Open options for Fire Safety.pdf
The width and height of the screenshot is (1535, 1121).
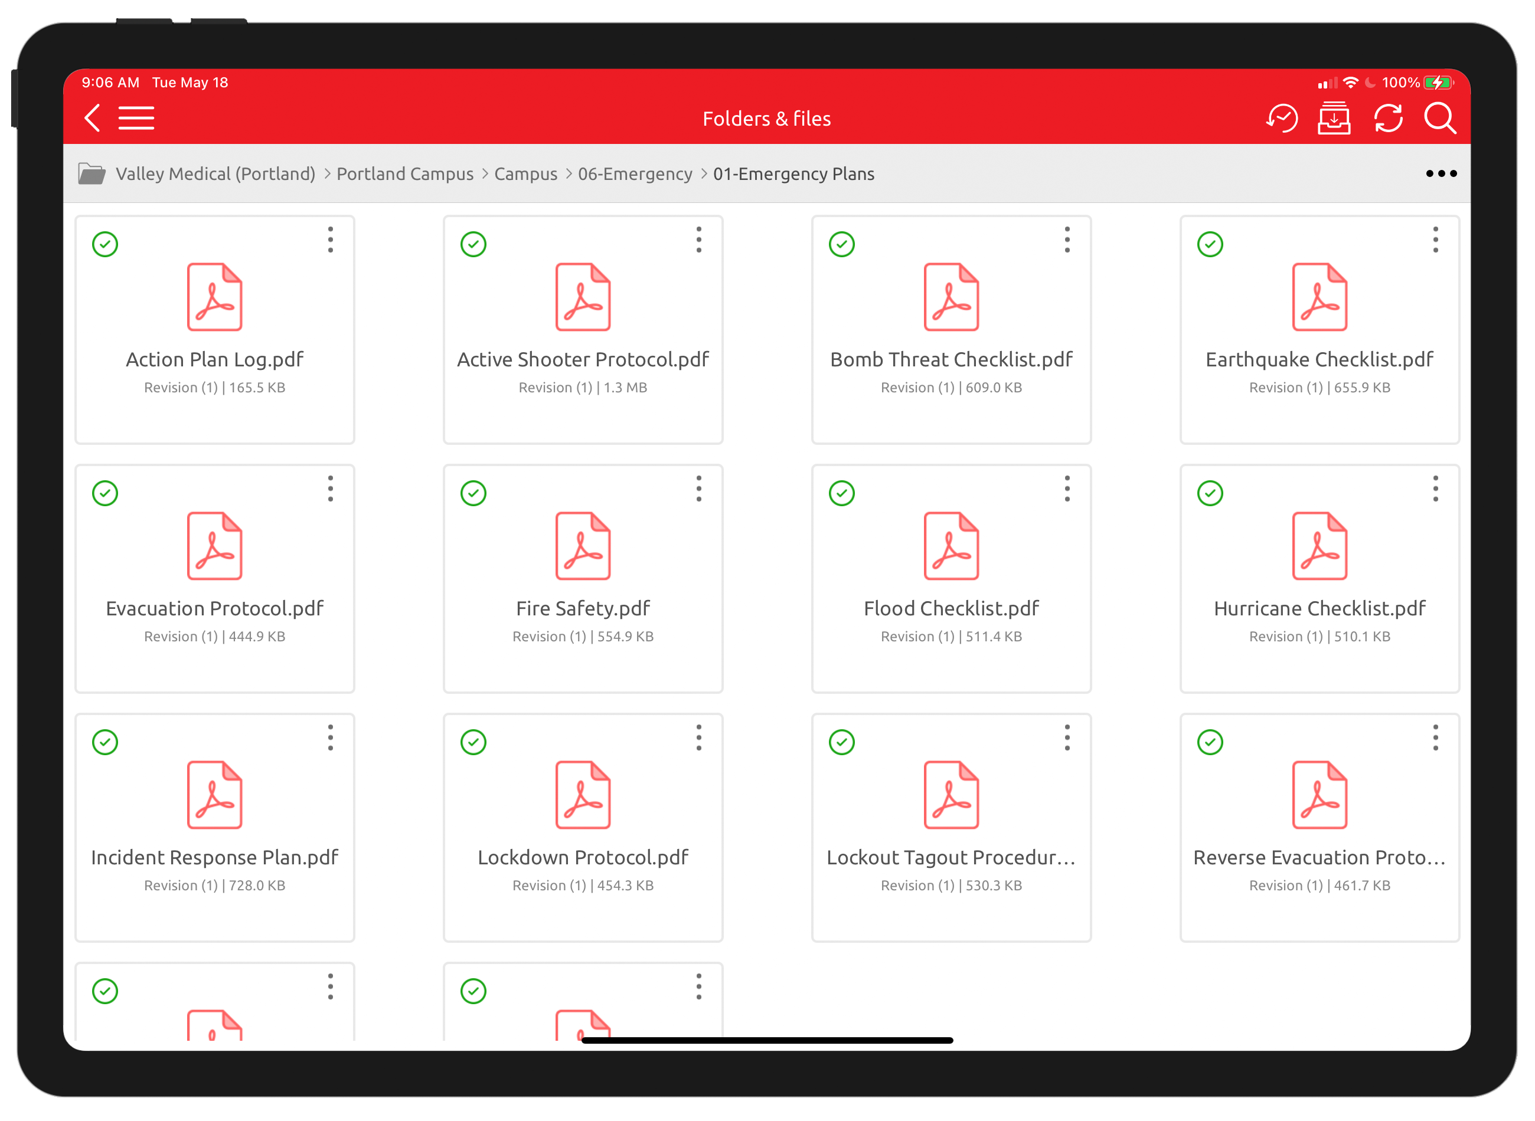(x=698, y=489)
